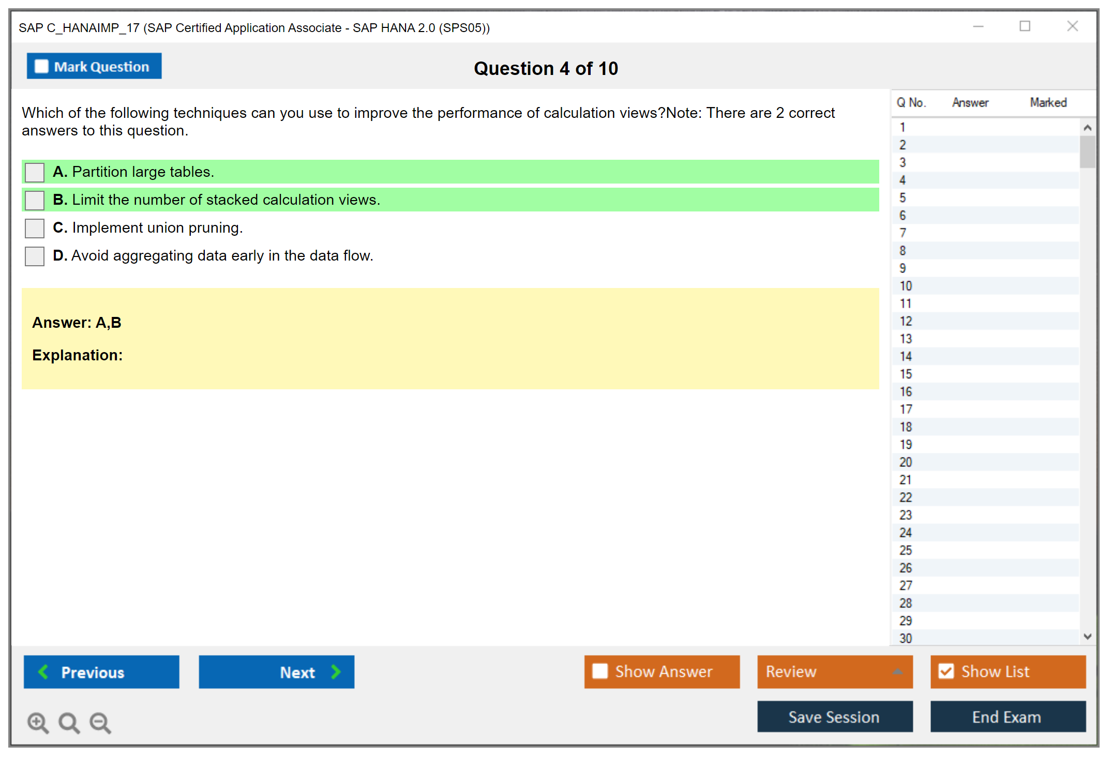Click the green left arrow on Previous
The height and width of the screenshot is (760, 1112).
click(43, 672)
